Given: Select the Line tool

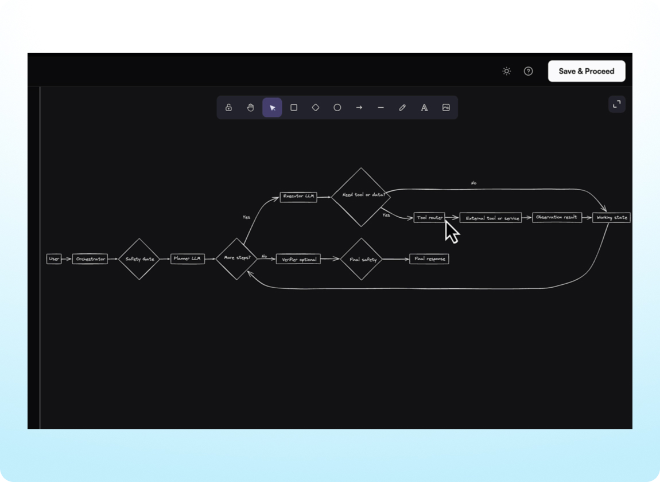Looking at the screenshot, I should tap(381, 108).
